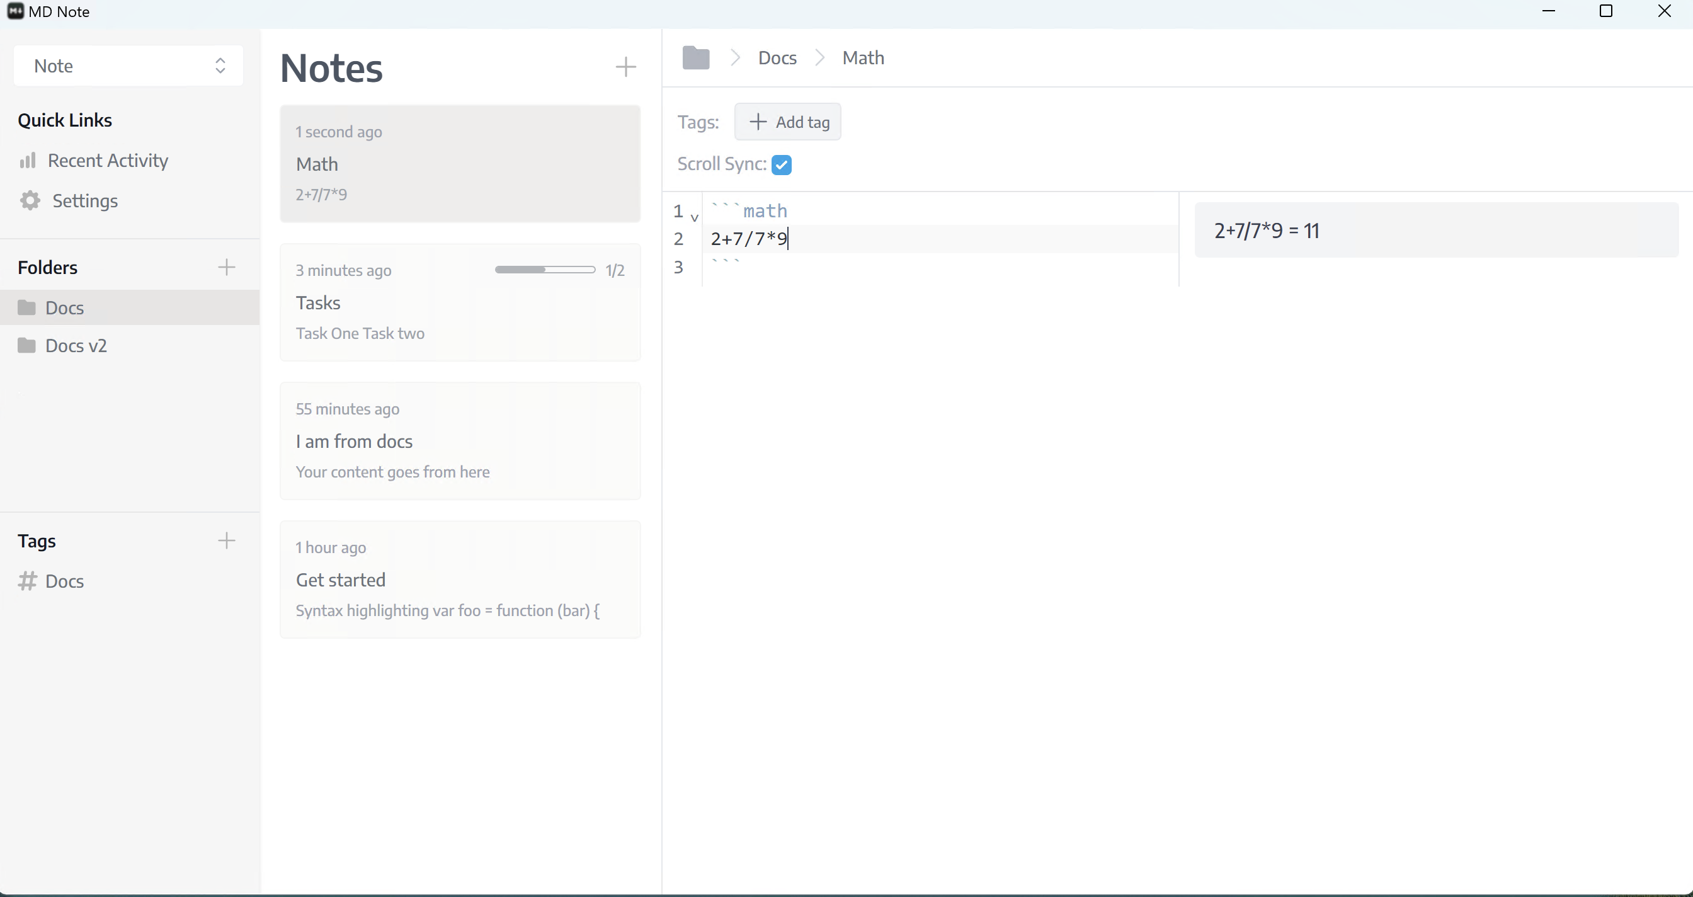Click the plus icon beside Tags heading
The image size is (1693, 897).
(226, 540)
